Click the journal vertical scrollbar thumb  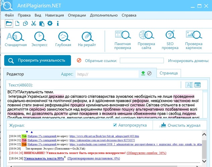coord(204,149)
